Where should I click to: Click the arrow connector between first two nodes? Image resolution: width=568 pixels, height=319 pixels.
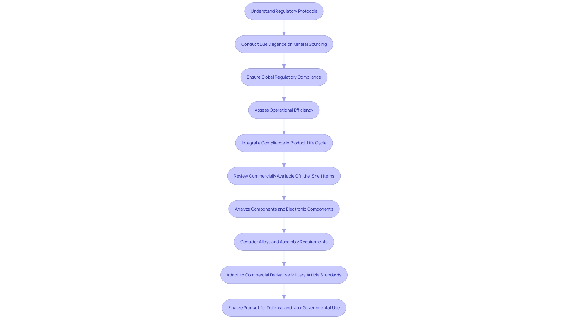tap(284, 27)
